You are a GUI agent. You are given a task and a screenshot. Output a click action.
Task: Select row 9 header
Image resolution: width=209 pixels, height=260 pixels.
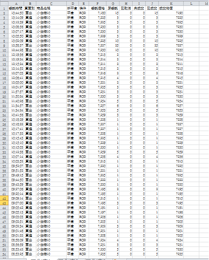pos(4,46)
